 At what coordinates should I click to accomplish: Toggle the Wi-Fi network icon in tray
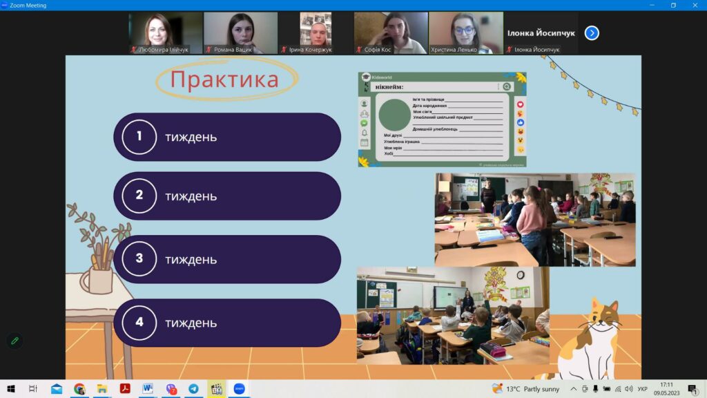[618, 389]
